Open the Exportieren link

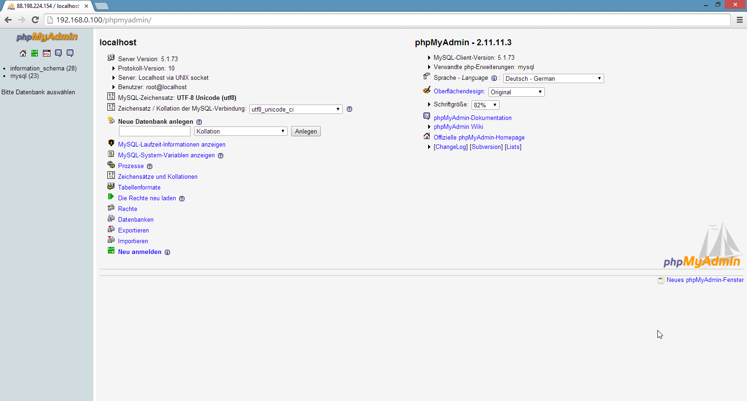click(x=134, y=231)
